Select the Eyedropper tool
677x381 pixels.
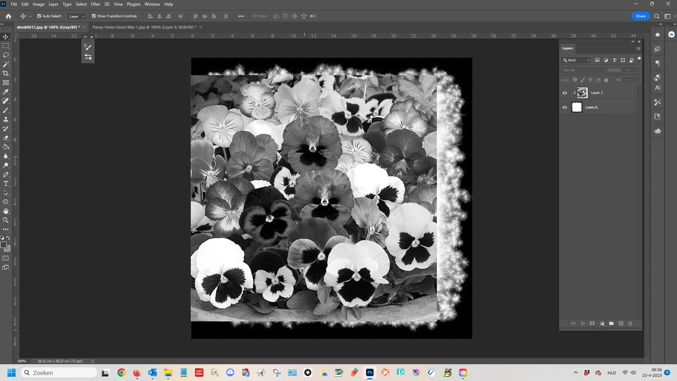tap(6, 92)
